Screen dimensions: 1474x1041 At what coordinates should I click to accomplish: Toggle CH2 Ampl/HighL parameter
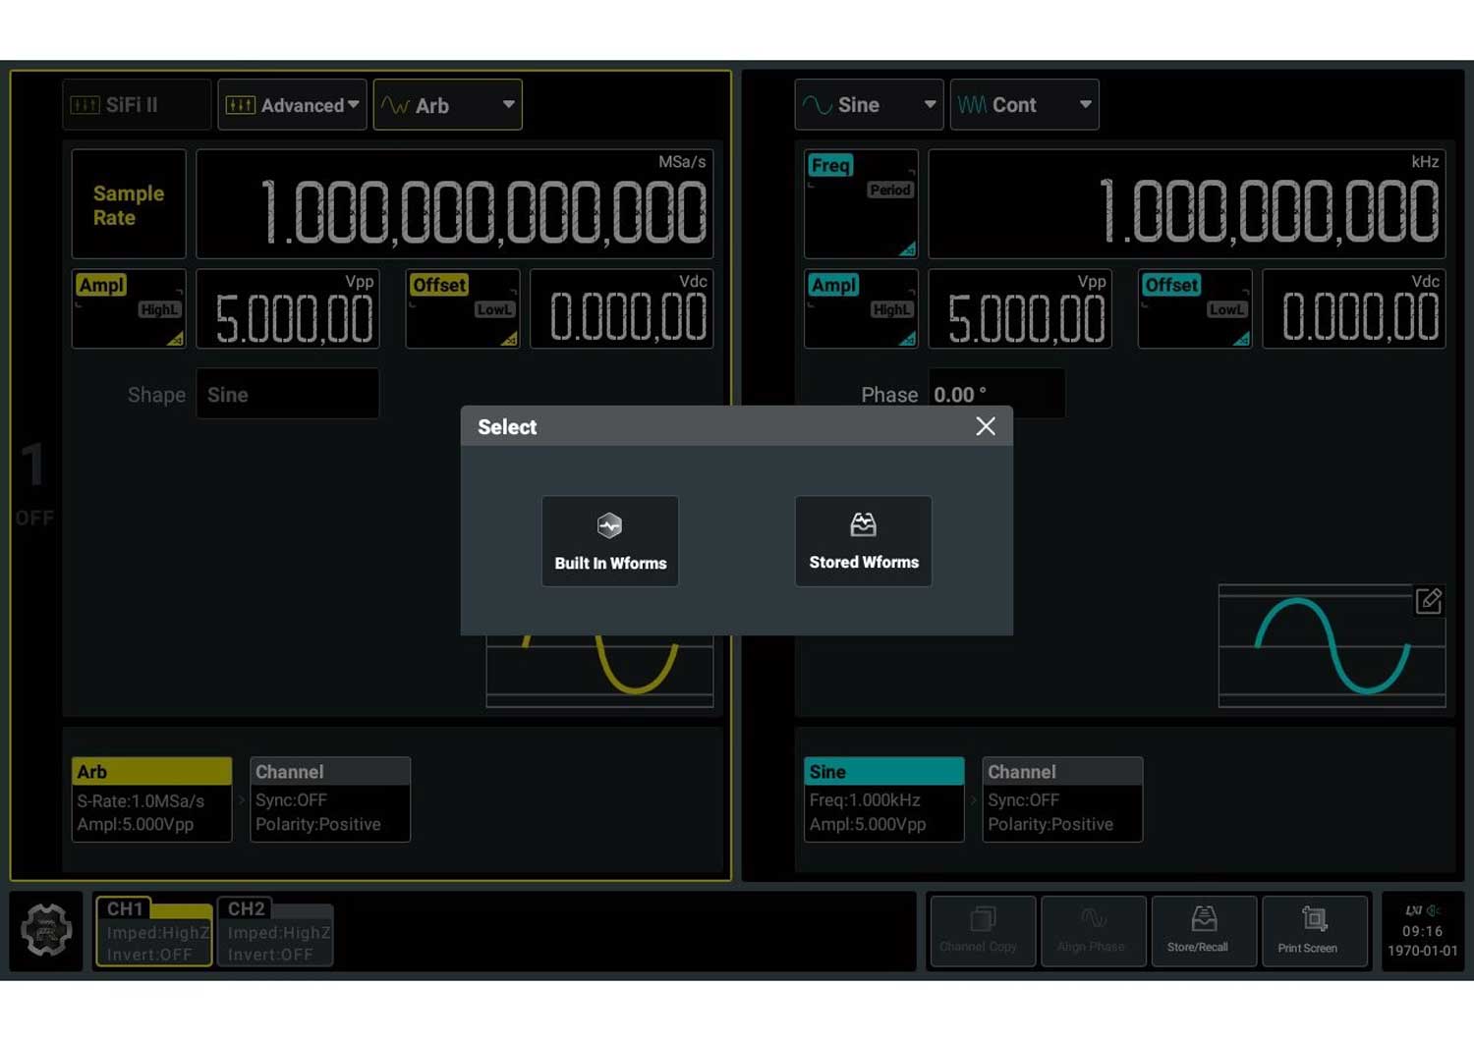(x=861, y=308)
